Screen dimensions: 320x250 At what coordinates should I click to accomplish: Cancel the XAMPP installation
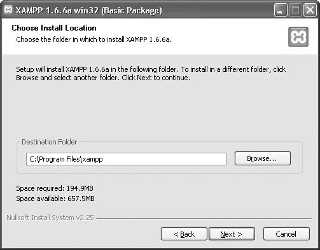[286, 234]
